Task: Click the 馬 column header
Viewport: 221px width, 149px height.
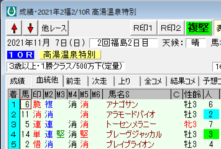Action: pos(26,94)
